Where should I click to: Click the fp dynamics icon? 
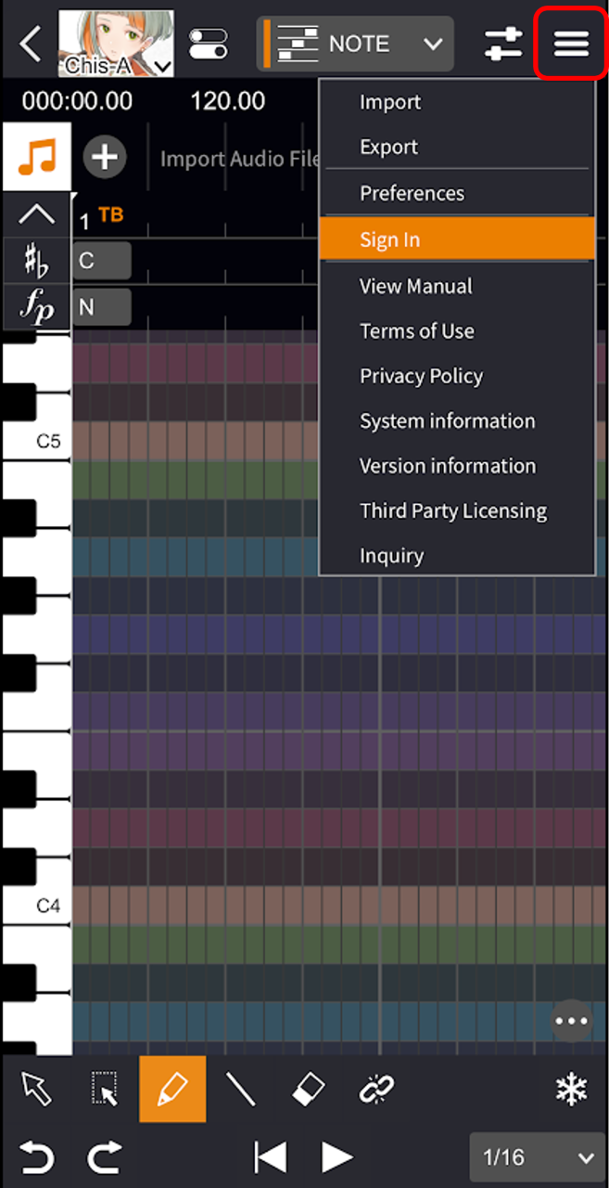[37, 307]
